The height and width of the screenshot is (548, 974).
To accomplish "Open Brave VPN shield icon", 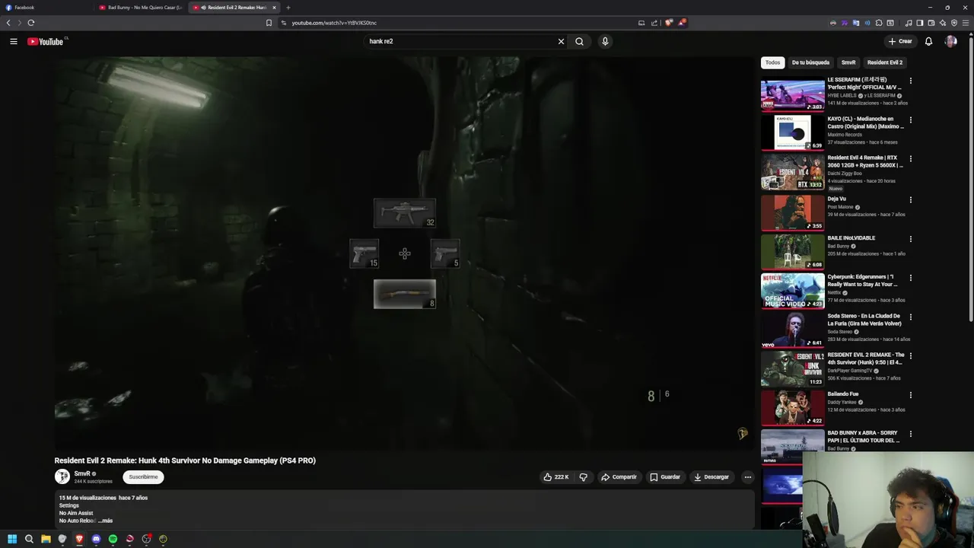I will pyautogui.click(x=954, y=23).
